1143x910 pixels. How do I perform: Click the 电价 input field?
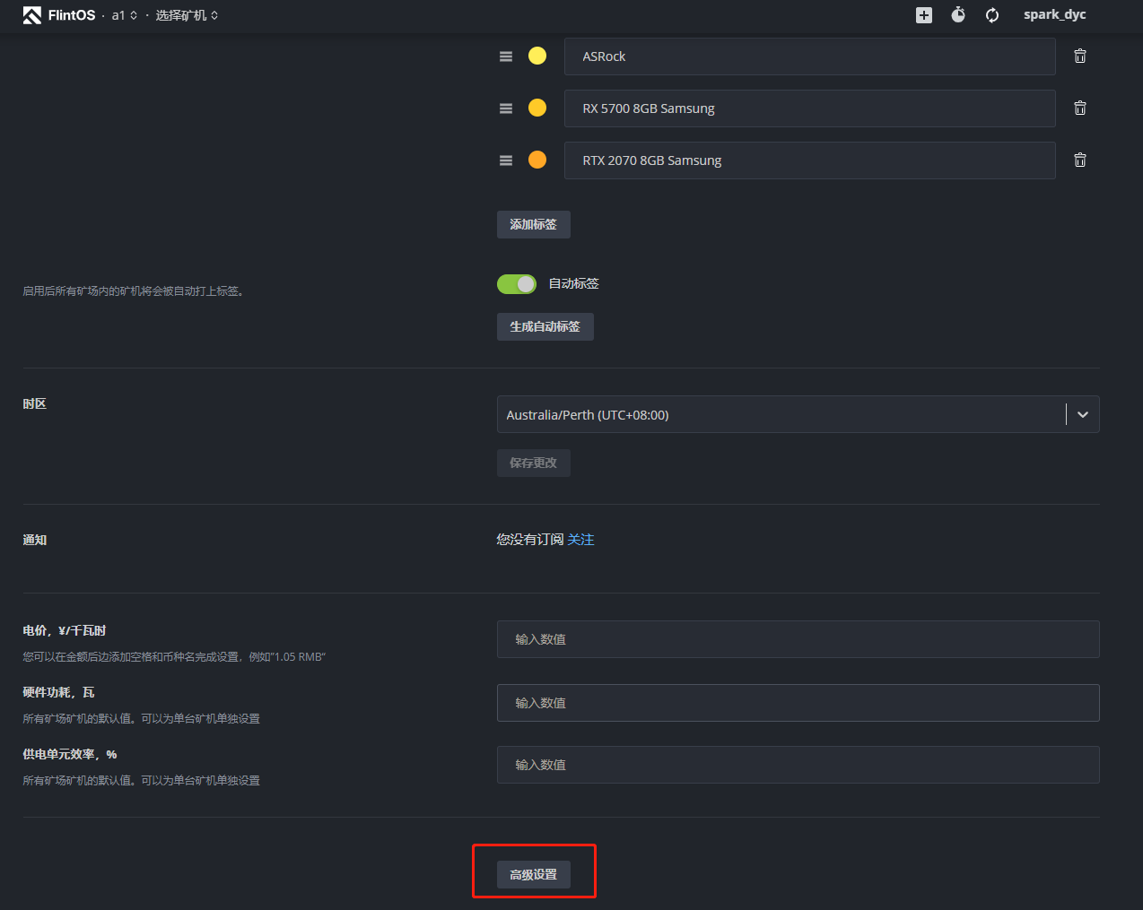click(798, 639)
